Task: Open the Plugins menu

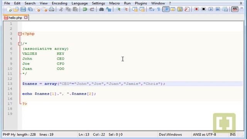Action: click(x=141, y=3)
